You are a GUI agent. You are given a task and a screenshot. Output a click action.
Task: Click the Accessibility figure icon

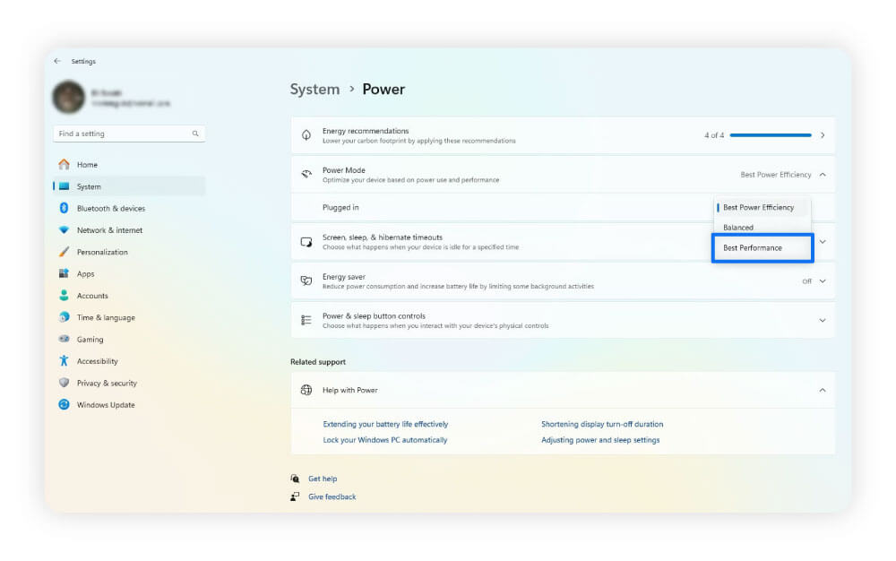(x=64, y=361)
